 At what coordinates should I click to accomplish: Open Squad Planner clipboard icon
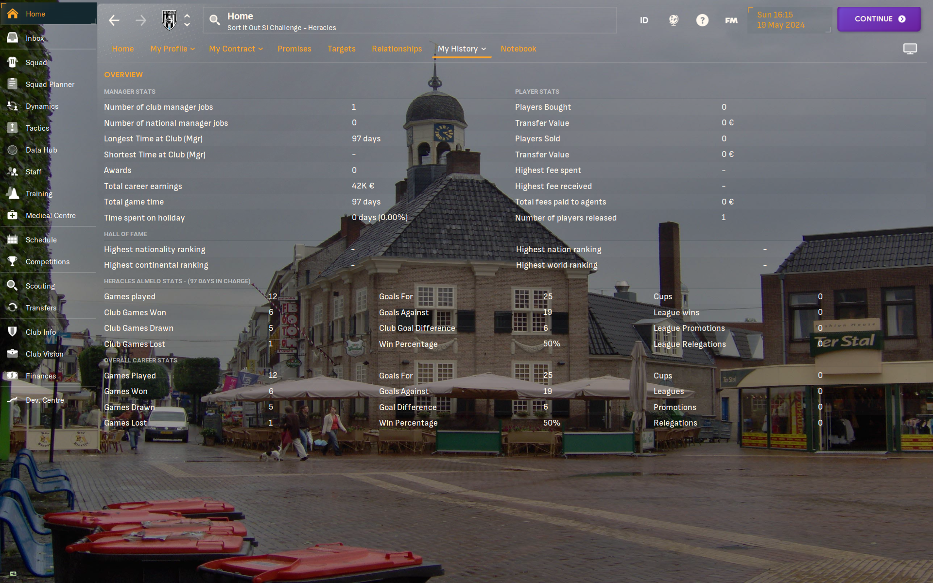13,84
